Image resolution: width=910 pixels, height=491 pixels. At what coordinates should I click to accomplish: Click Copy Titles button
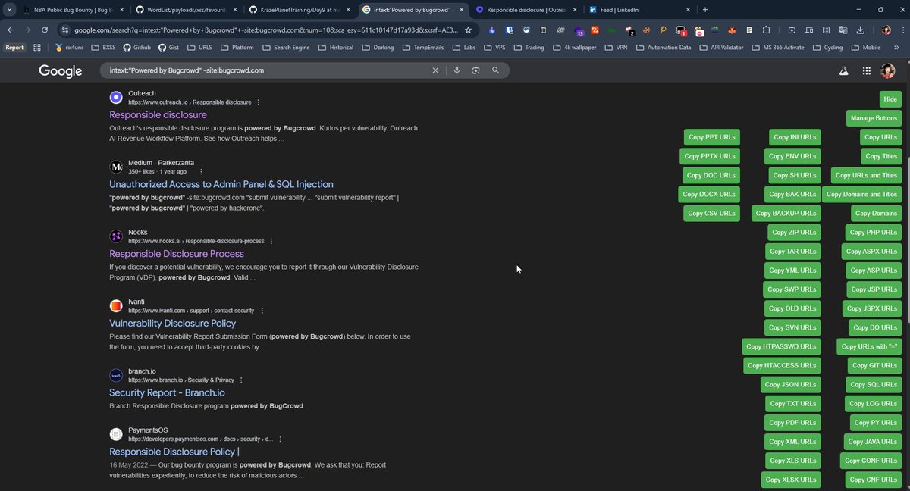pyautogui.click(x=881, y=156)
